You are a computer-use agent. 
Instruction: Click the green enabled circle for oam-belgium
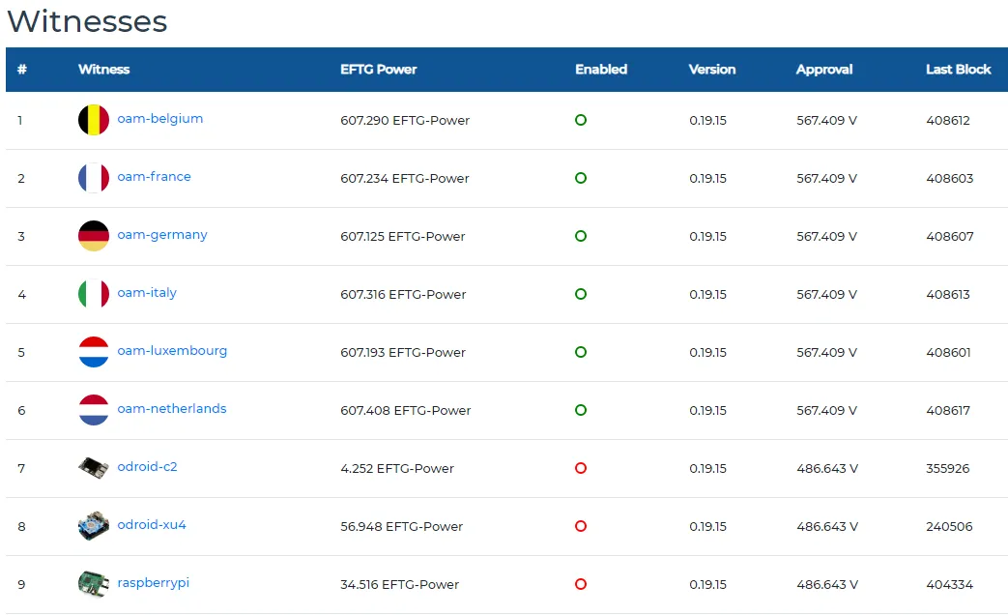click(x=581, y=120)
